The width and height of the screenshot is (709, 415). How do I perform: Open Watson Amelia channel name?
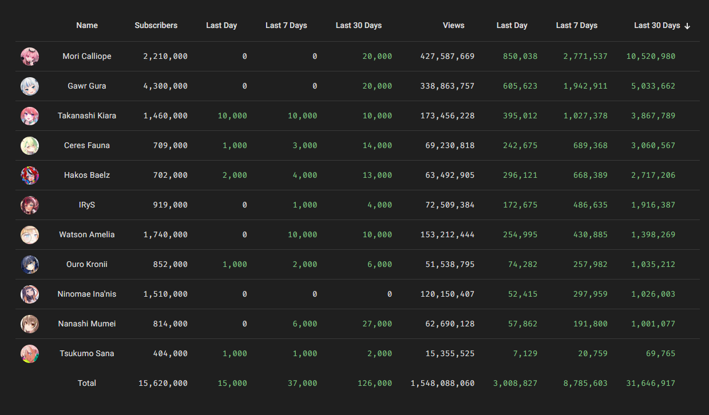point(87,234)
